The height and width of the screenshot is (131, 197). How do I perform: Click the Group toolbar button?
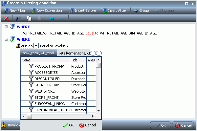pyautogui.click(x=142, y=11)
